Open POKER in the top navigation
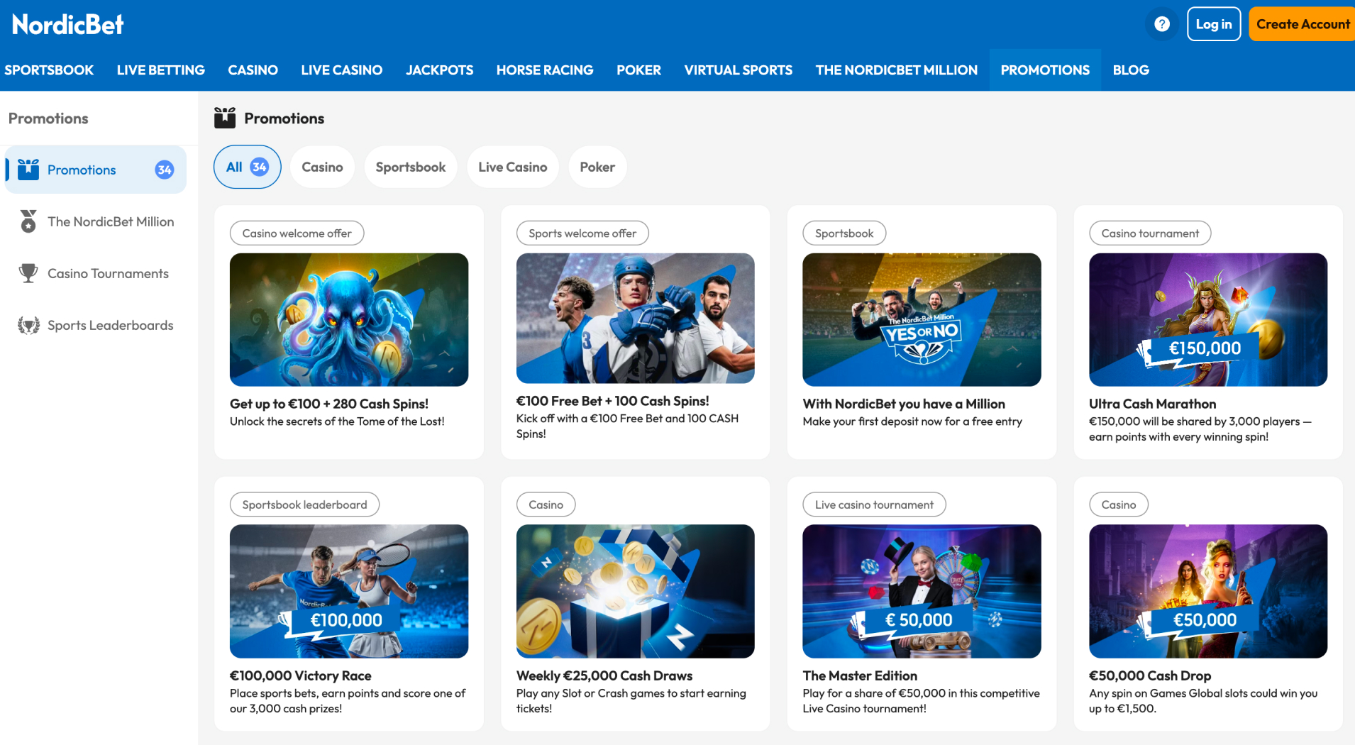Screen dimensions: 1355x745 click(638, 70)
